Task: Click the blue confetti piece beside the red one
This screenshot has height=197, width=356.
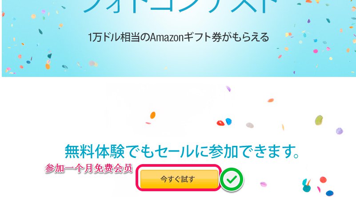Action: (x=228, y=121)
